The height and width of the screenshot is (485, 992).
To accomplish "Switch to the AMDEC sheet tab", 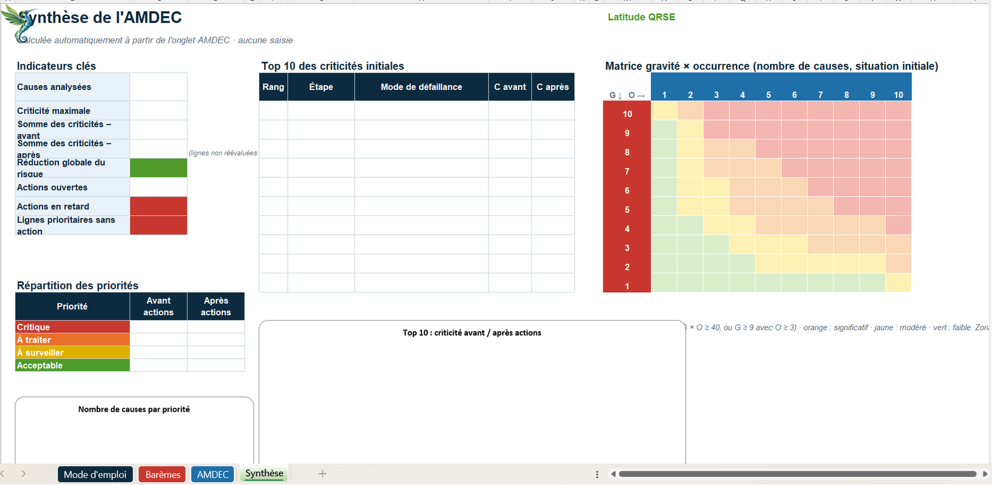I will 213,474.
